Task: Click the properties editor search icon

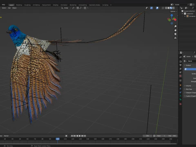Action: 194,53
